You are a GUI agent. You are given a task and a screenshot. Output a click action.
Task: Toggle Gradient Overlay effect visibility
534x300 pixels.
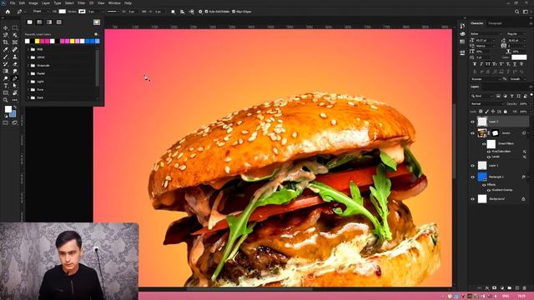pyautogui.click(x=489, y=190)
